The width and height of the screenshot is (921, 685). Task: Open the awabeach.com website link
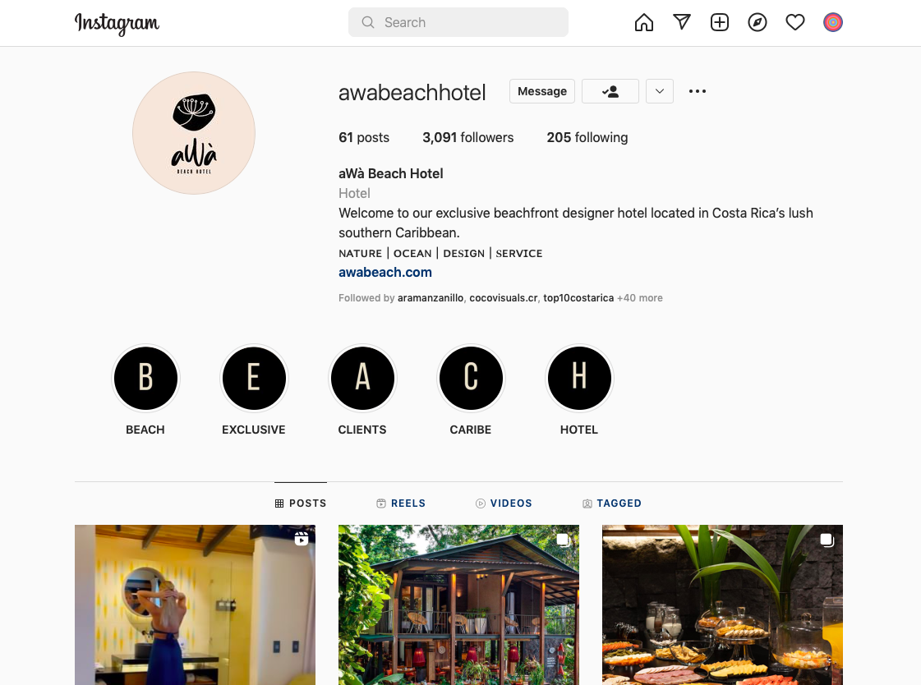(385, 273)
